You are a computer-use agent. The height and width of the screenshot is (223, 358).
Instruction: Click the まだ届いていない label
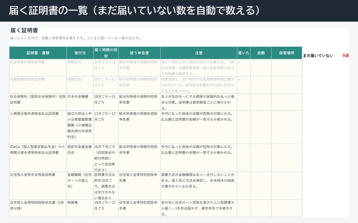pyautogui.click(x=317, y=55)
